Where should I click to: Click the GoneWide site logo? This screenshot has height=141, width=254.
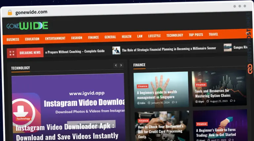[27, 26]
